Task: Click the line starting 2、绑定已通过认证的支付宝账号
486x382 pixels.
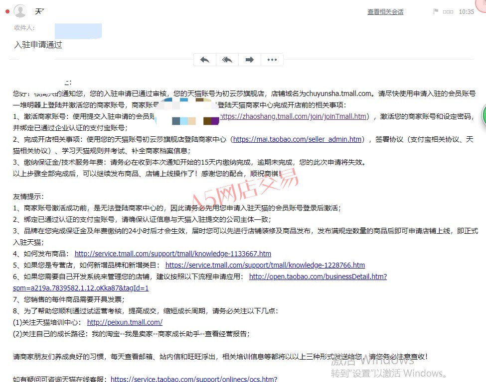Action: tap(142, 219)
